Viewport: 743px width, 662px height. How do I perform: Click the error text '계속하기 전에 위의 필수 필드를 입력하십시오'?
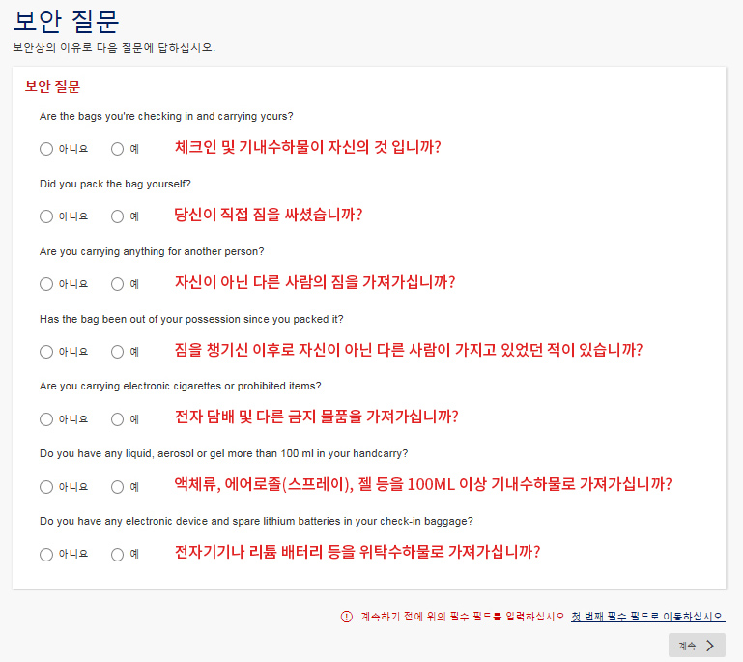[x=464, y=617]
